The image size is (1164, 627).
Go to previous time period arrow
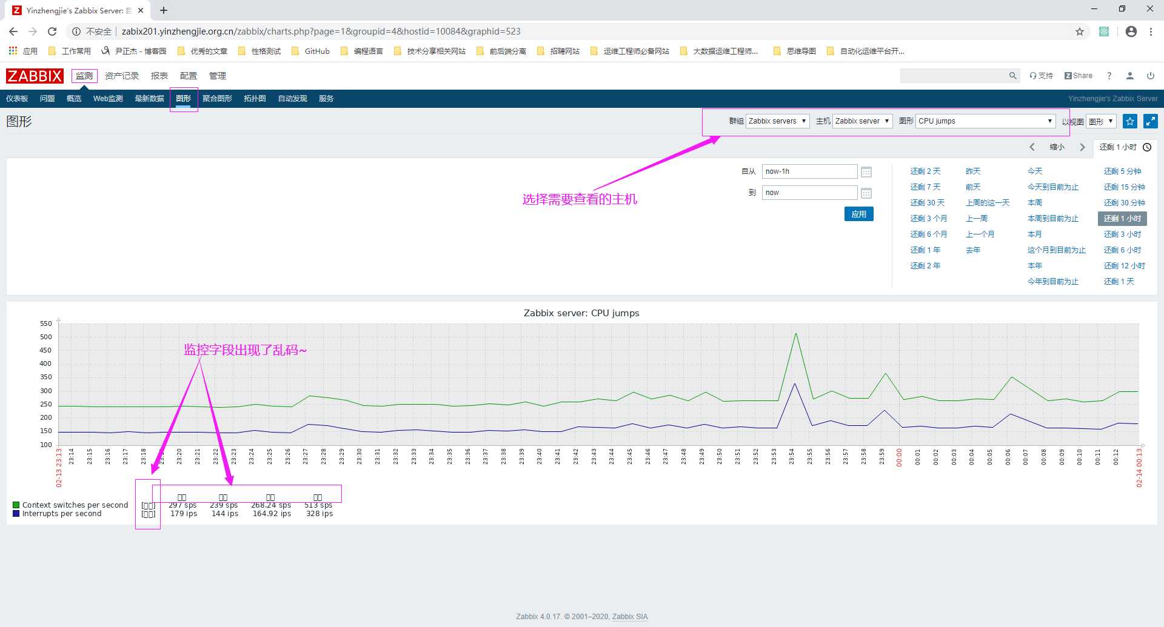(1032, 147)
